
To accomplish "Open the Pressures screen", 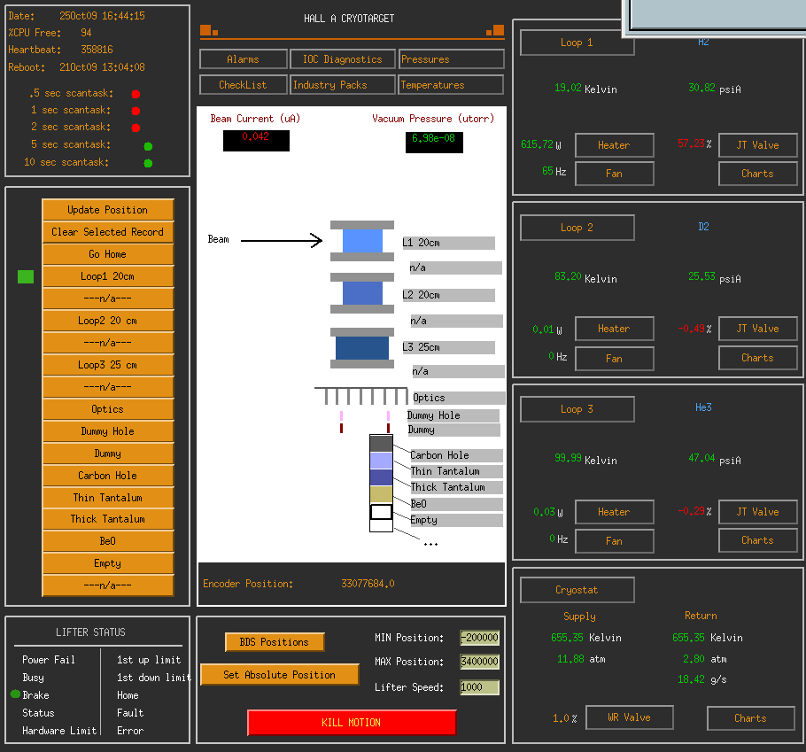I will coord(451,59).
